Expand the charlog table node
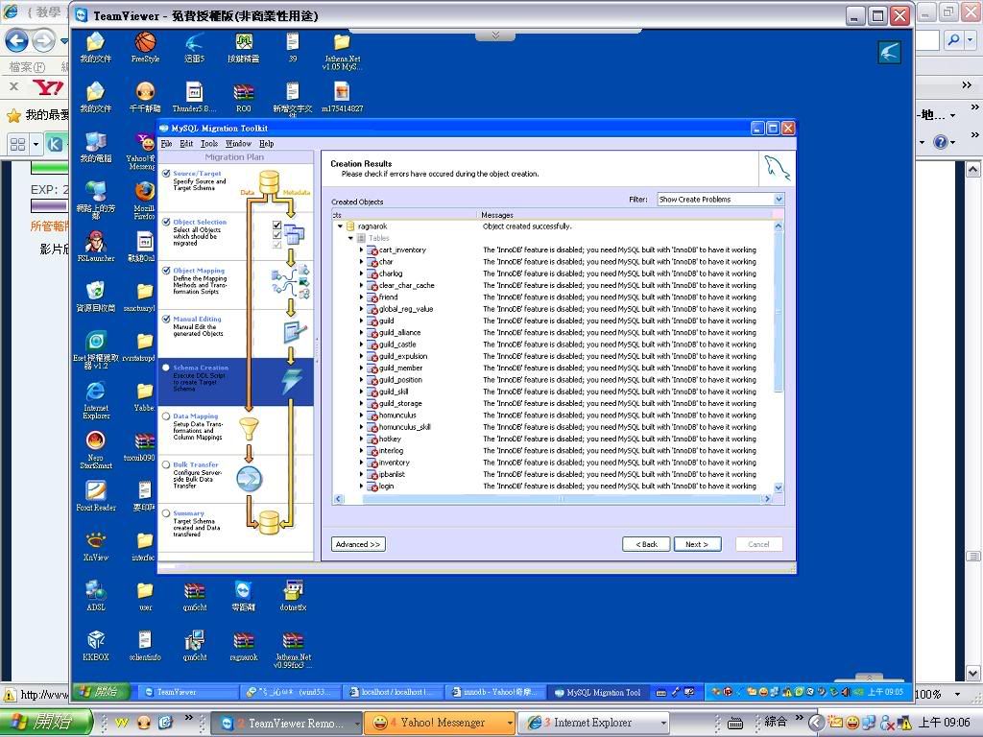The height and width of the screenshot is (737, 983). click(361, 273)
